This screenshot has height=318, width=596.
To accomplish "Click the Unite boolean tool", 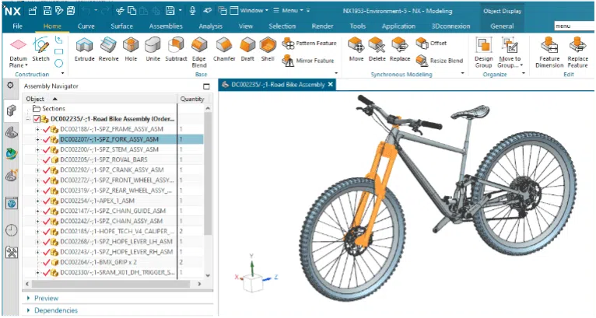I will point(153,49).
